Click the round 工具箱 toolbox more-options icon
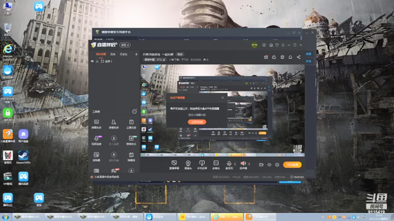The image size is (394, 221). 134,111
